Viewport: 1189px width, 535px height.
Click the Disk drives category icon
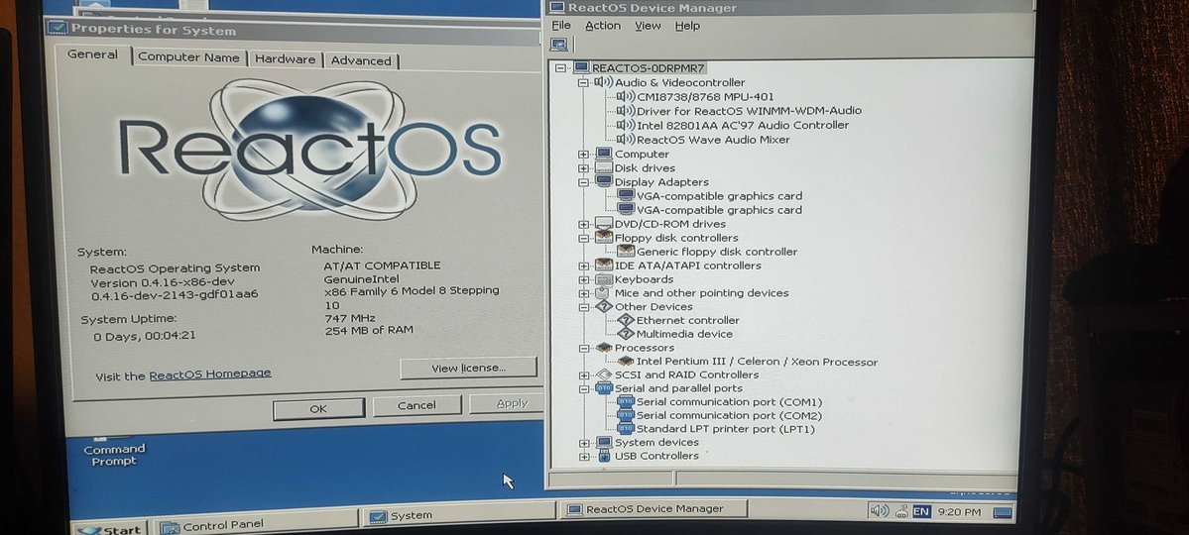point(604,168)
